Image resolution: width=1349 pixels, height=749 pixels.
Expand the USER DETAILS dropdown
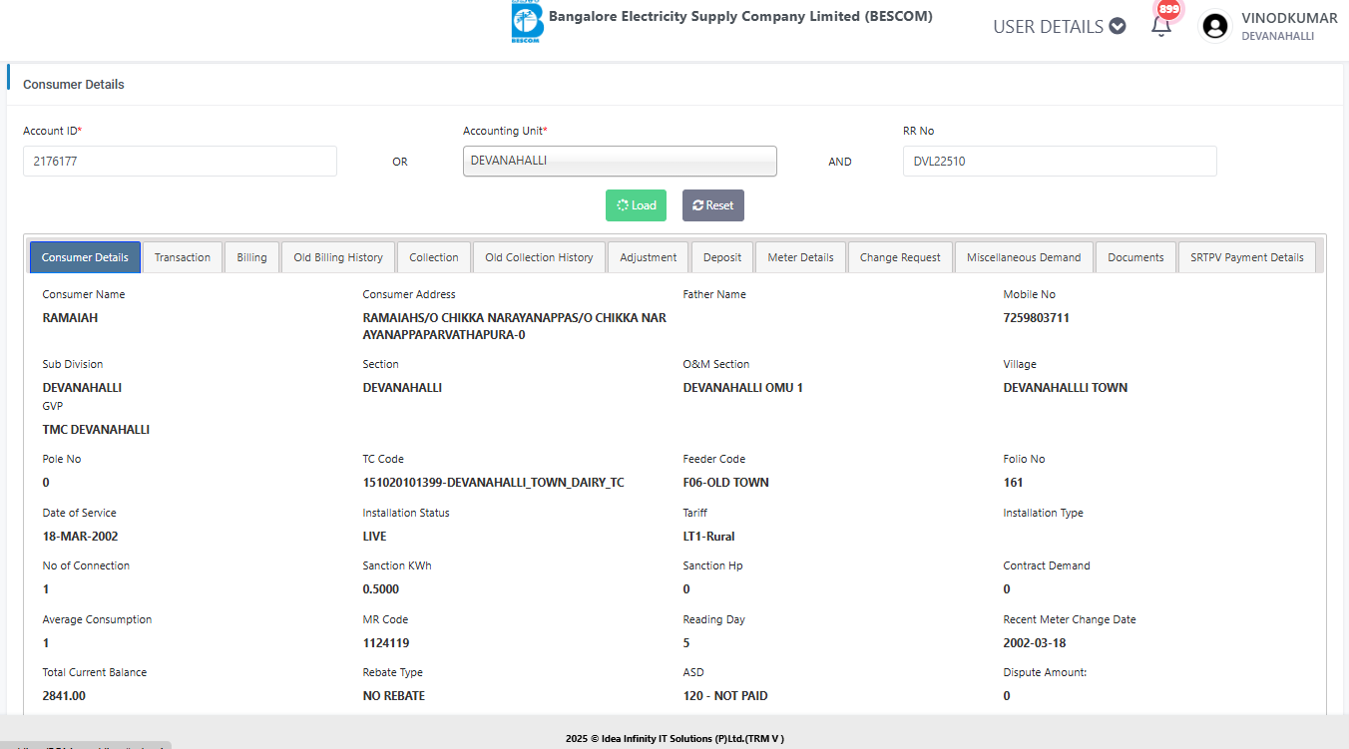tap(1059, 27)
